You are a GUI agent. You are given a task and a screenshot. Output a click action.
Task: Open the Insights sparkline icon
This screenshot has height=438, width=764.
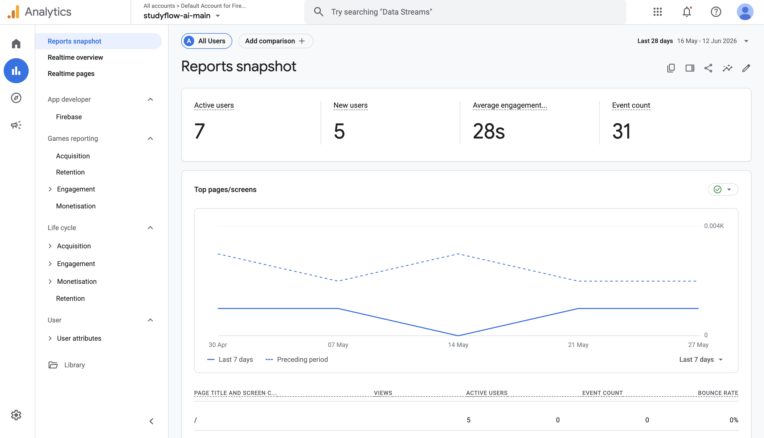[727, 68]
